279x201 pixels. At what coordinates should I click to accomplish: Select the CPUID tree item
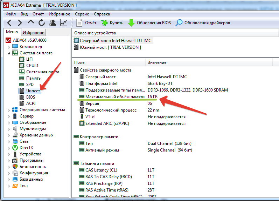(32, 66)
